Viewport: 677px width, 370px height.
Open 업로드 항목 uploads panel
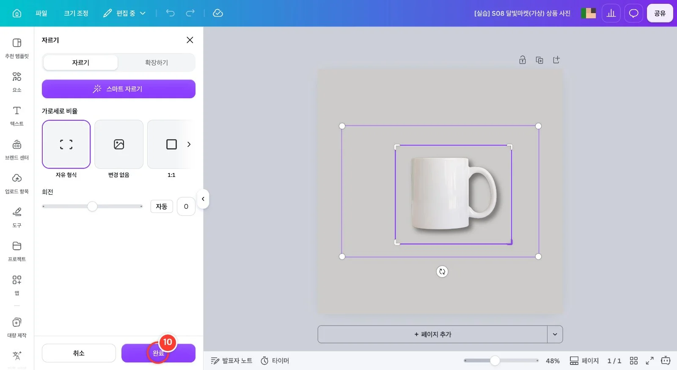(x=17, y=183)
